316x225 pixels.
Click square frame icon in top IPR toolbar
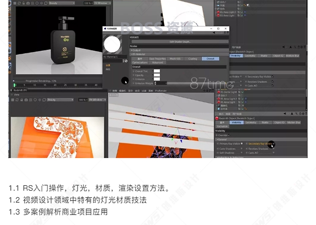[46, 3]
